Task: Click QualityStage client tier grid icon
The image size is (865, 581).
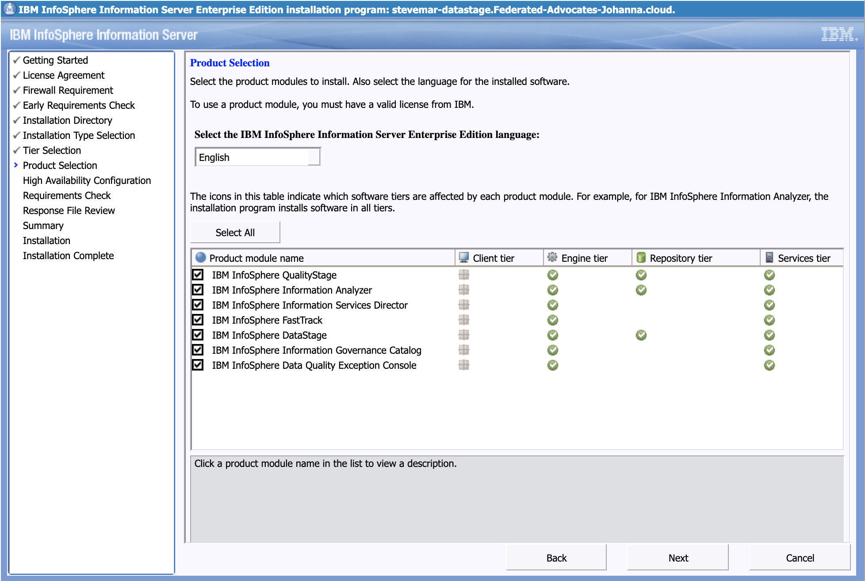Action: pyautogui.click(x=464, y=275)
